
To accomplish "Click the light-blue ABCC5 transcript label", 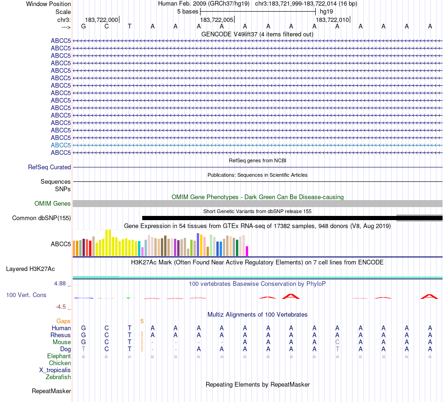I will coord(61,145).
